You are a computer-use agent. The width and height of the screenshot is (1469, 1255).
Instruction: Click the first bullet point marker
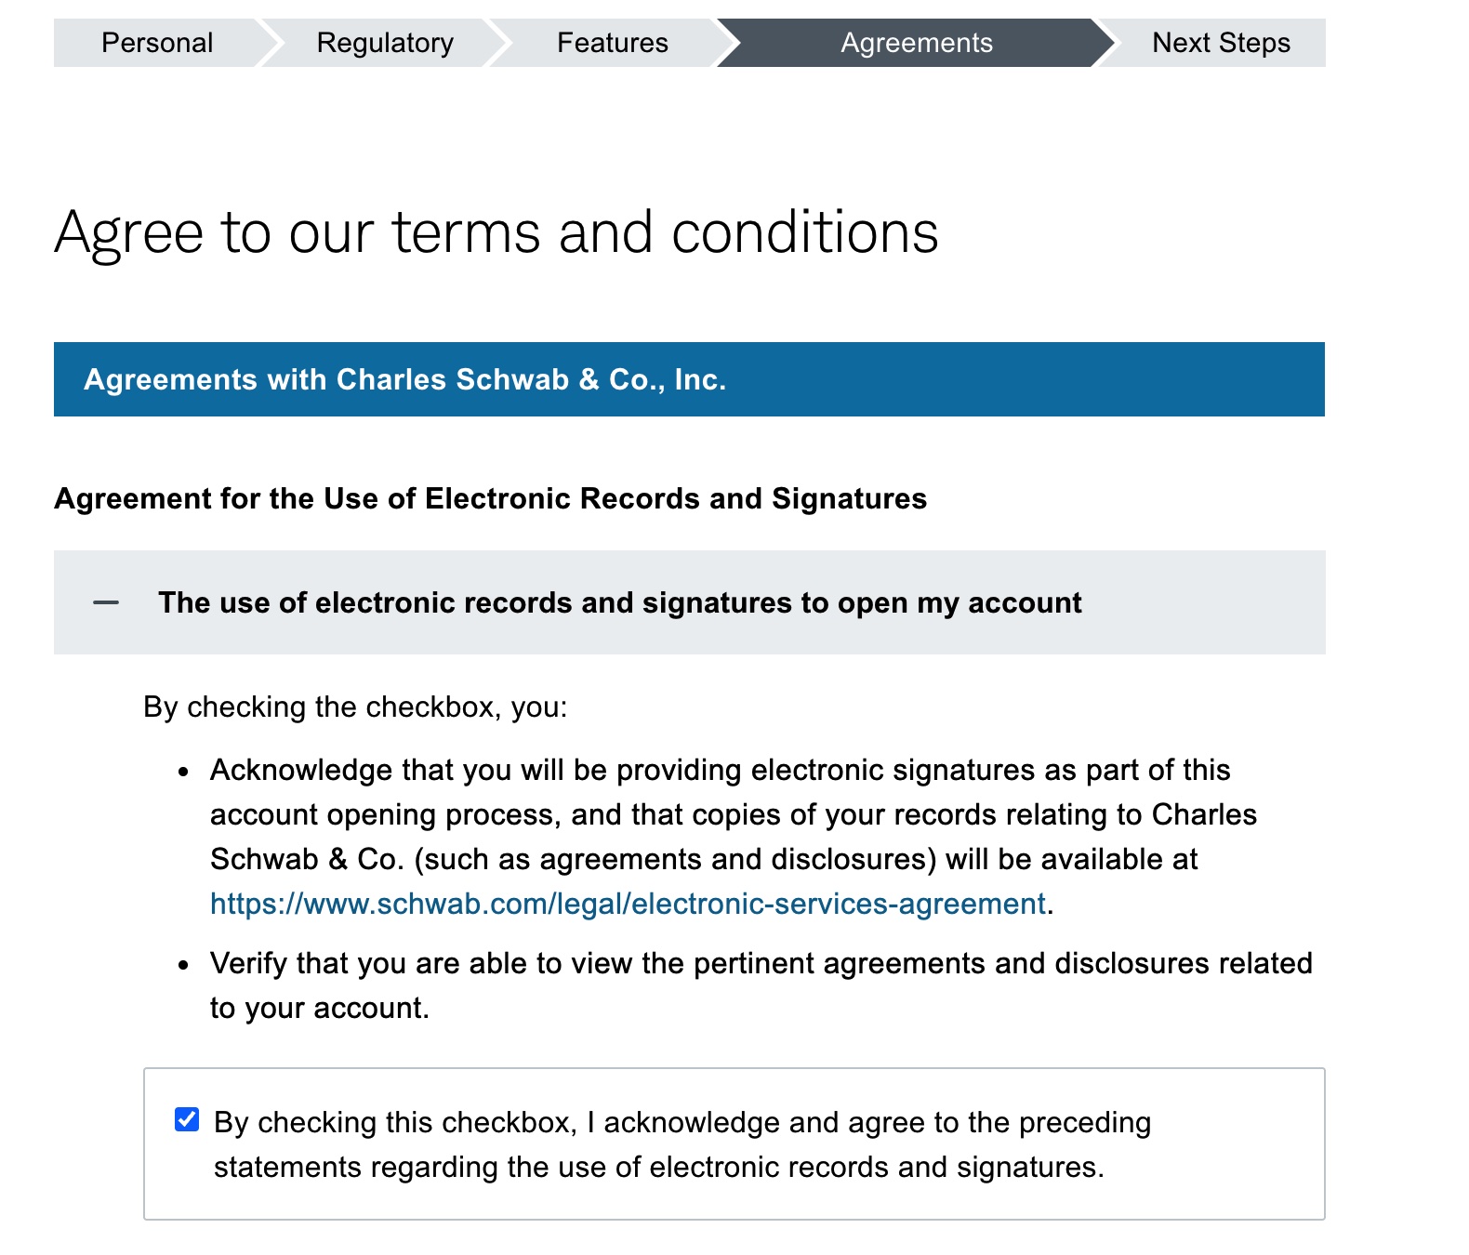(184, 772)
